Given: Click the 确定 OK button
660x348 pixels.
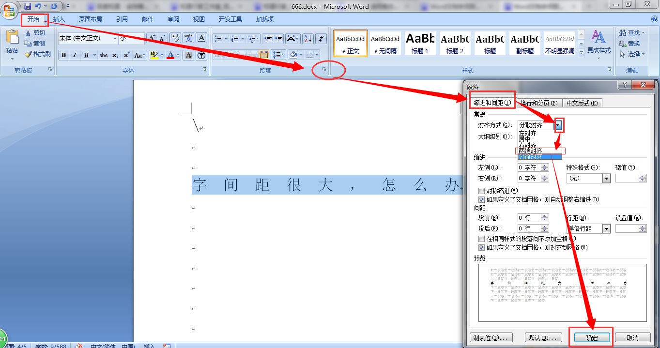Looking at the screenshot, I should (x=592, y=338).
